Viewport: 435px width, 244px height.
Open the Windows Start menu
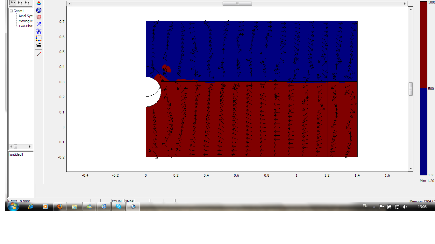13,207
